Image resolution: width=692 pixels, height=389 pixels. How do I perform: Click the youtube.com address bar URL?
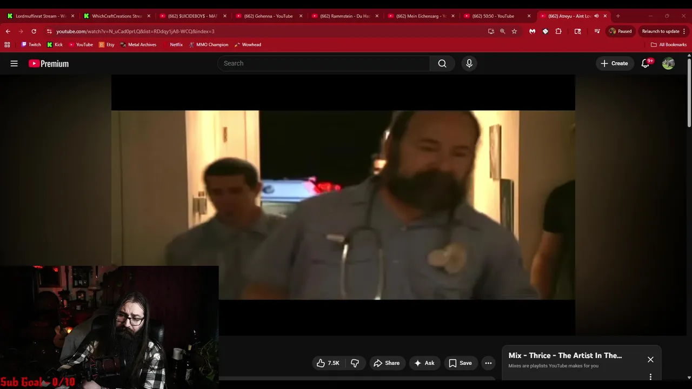[135, 31]
